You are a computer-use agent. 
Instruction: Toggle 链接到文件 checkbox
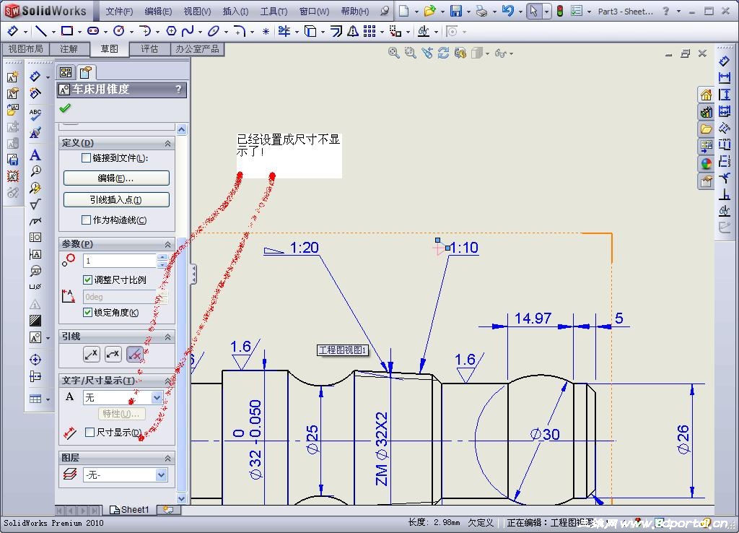pyautogui.click(x=87, y=157)
